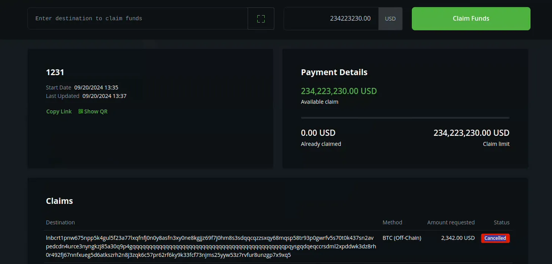Click the scan QR code icon

[261, 19]
